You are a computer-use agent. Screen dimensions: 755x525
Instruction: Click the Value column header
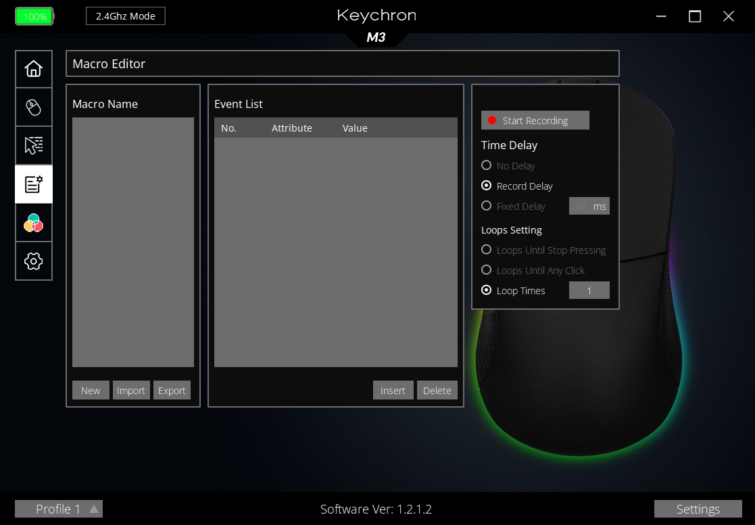tap(355, 128)
